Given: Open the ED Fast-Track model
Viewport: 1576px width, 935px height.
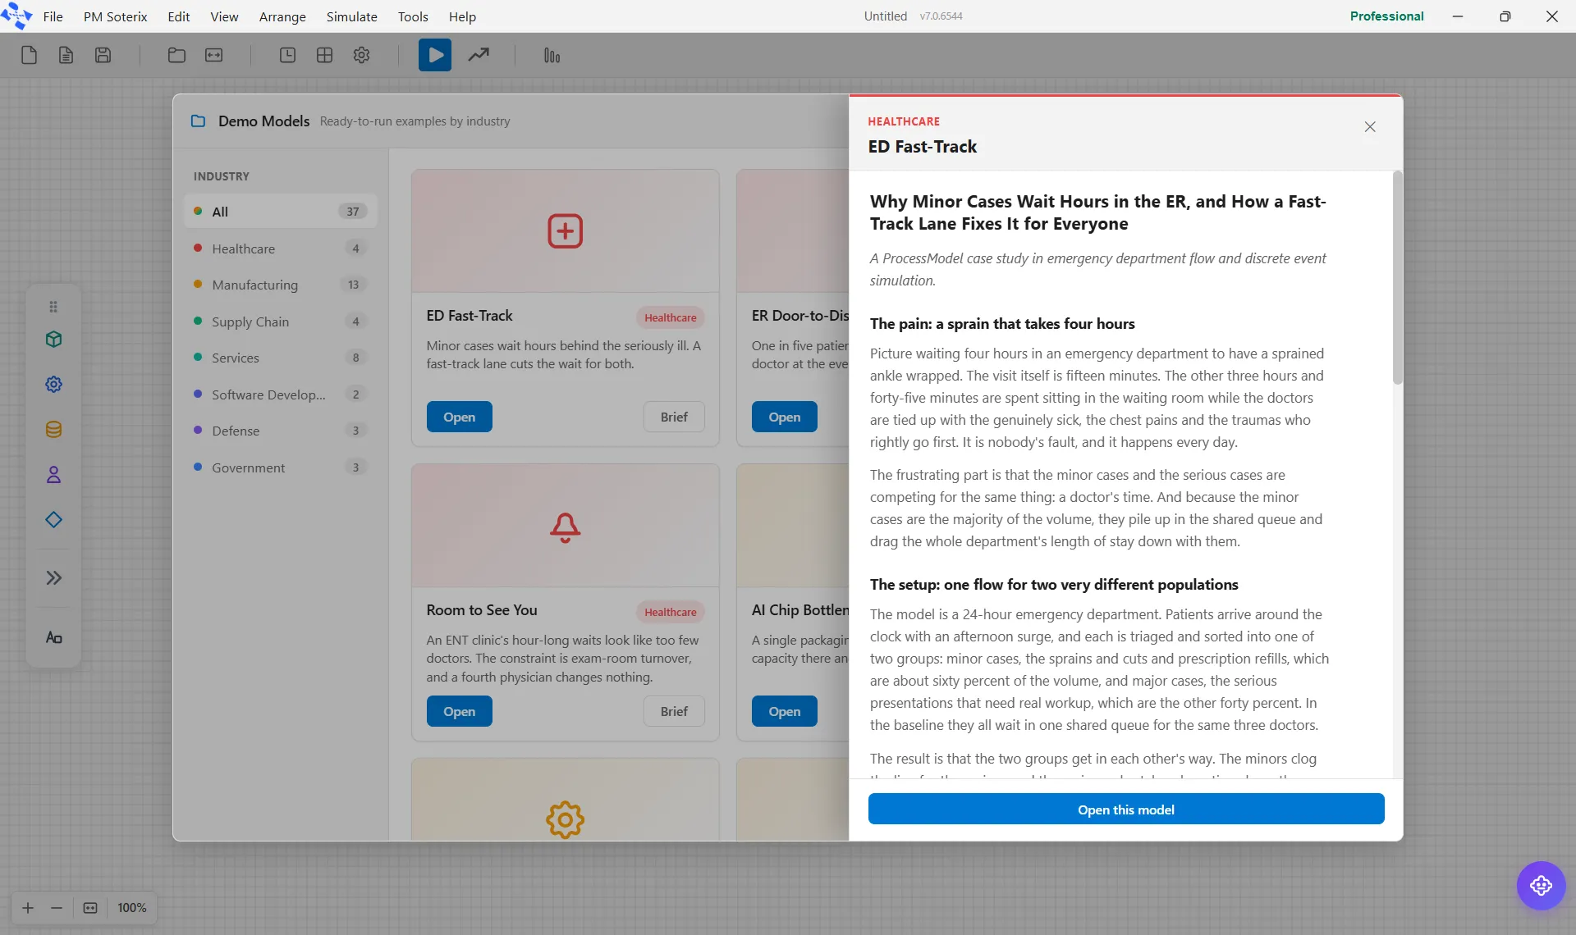Looking at the screenshot, I should point(459,417).
